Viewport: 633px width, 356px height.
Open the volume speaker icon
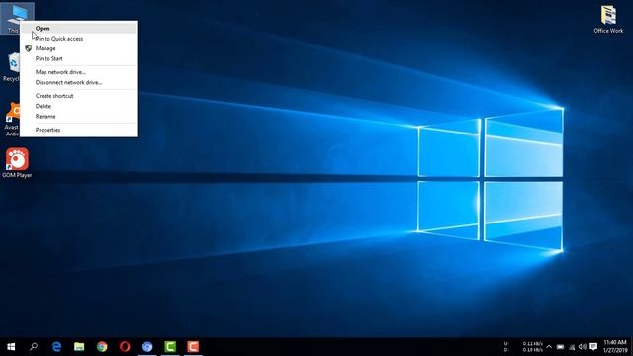point(583,347)
